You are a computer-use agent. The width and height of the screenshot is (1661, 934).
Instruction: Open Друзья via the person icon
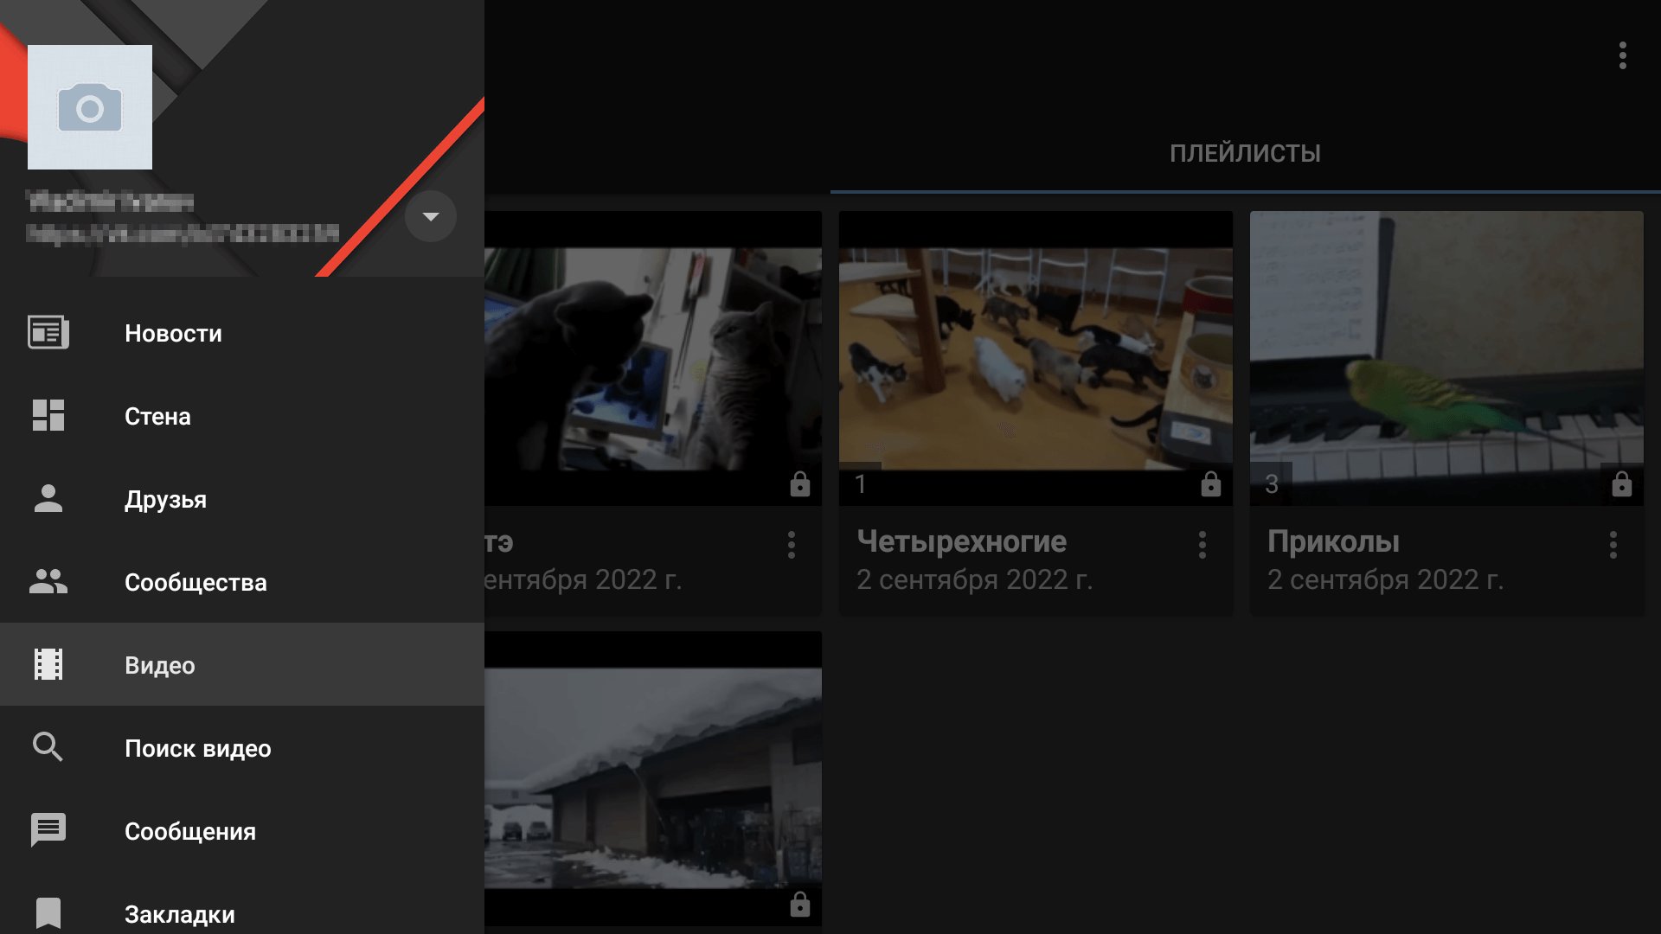click(x=48, y=499)
